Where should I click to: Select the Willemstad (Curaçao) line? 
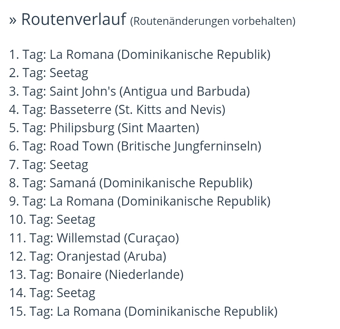pos(94,238)
